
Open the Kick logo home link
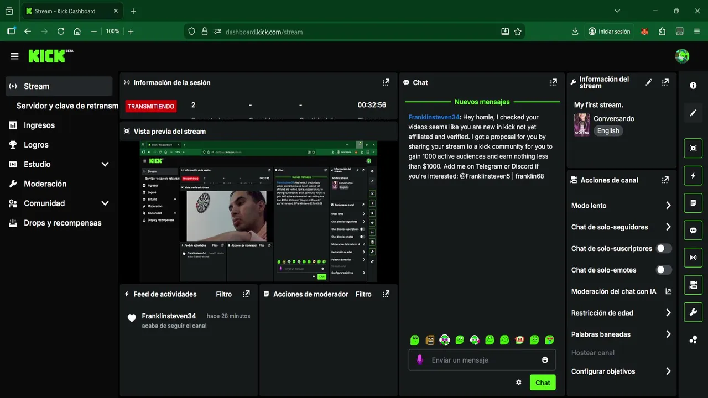pyautogui.click(x=50, y=55)
